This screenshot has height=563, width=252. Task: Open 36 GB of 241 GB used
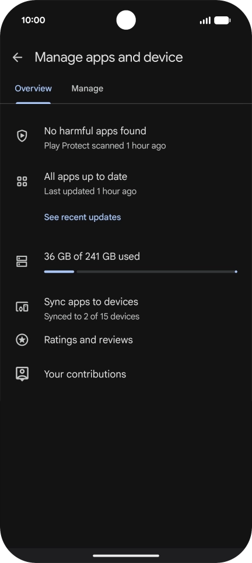pos(92,256)
